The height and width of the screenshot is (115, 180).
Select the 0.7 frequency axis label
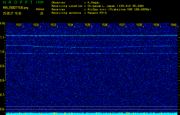[2, 95]
